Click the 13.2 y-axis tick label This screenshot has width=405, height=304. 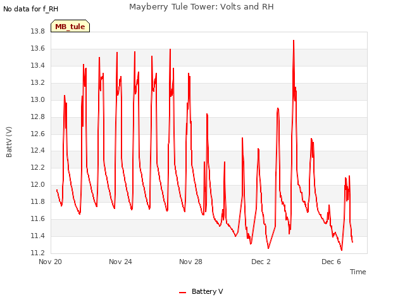(x=38, y=83)
